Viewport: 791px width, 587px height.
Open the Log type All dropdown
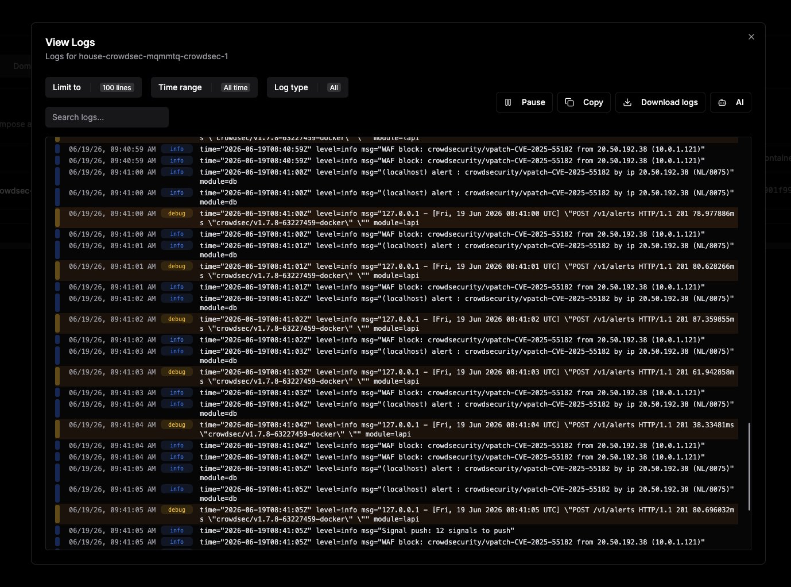point(308,87)
